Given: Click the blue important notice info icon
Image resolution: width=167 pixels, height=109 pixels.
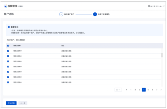Looking at the screenshot, I should tap(9, 27).
